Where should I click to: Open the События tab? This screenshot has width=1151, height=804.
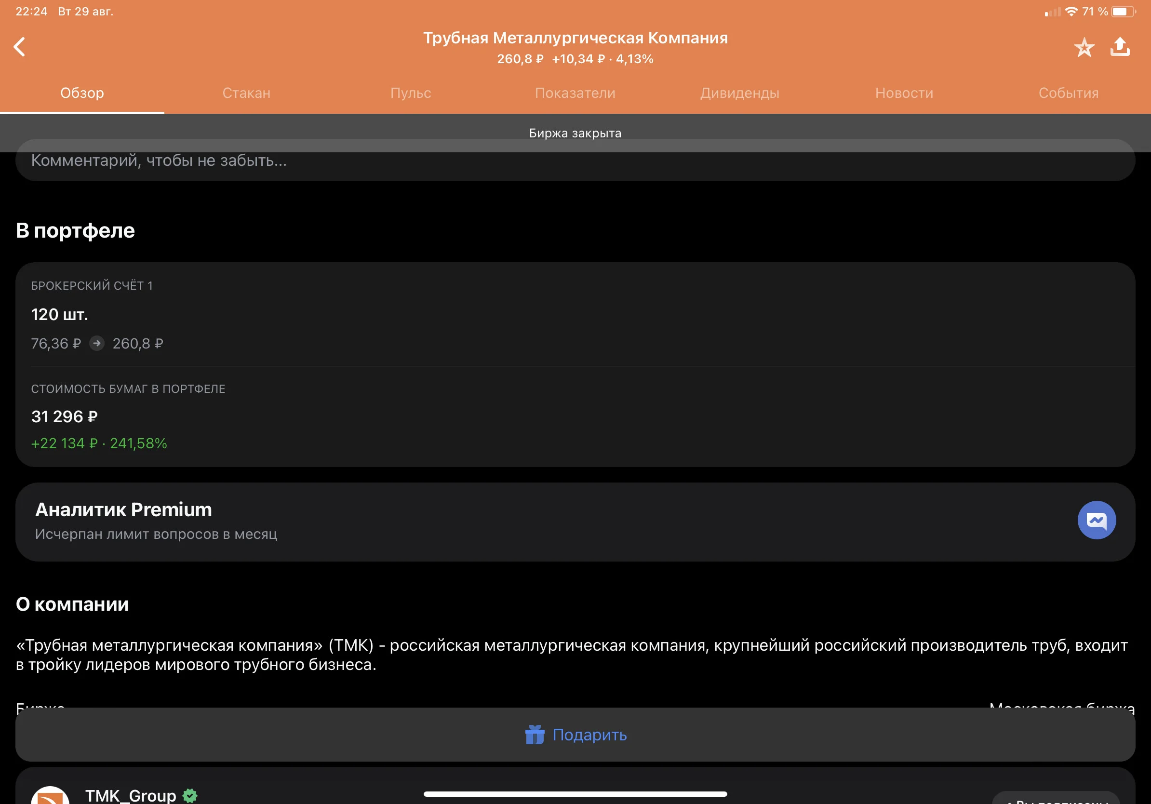(1069, 93)
